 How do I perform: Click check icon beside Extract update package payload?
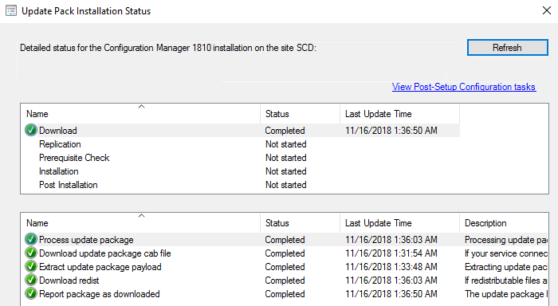[x=31, y=266]
